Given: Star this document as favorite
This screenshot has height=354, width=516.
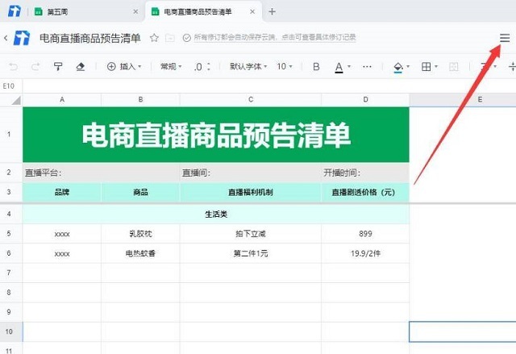Looking at the screenshot, I should 154,38.
